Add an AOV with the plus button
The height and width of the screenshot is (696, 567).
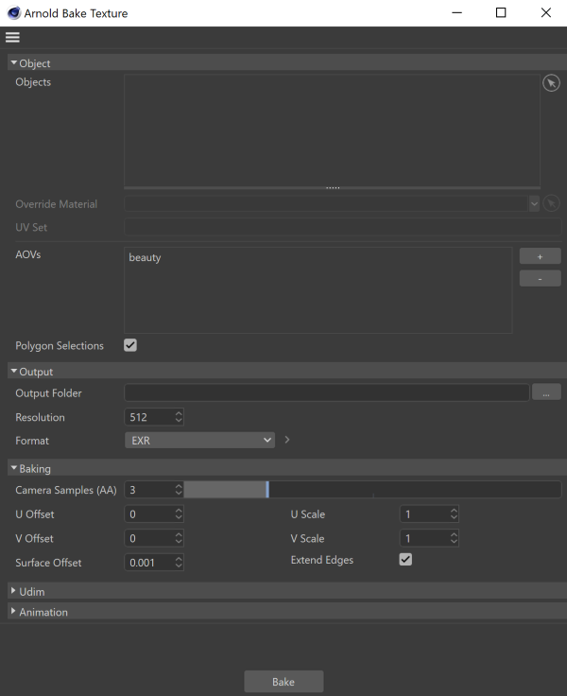point(540,256)
